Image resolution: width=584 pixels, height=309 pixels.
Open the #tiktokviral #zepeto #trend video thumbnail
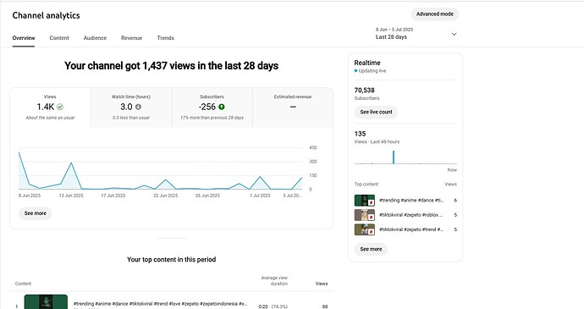[364, 229]
